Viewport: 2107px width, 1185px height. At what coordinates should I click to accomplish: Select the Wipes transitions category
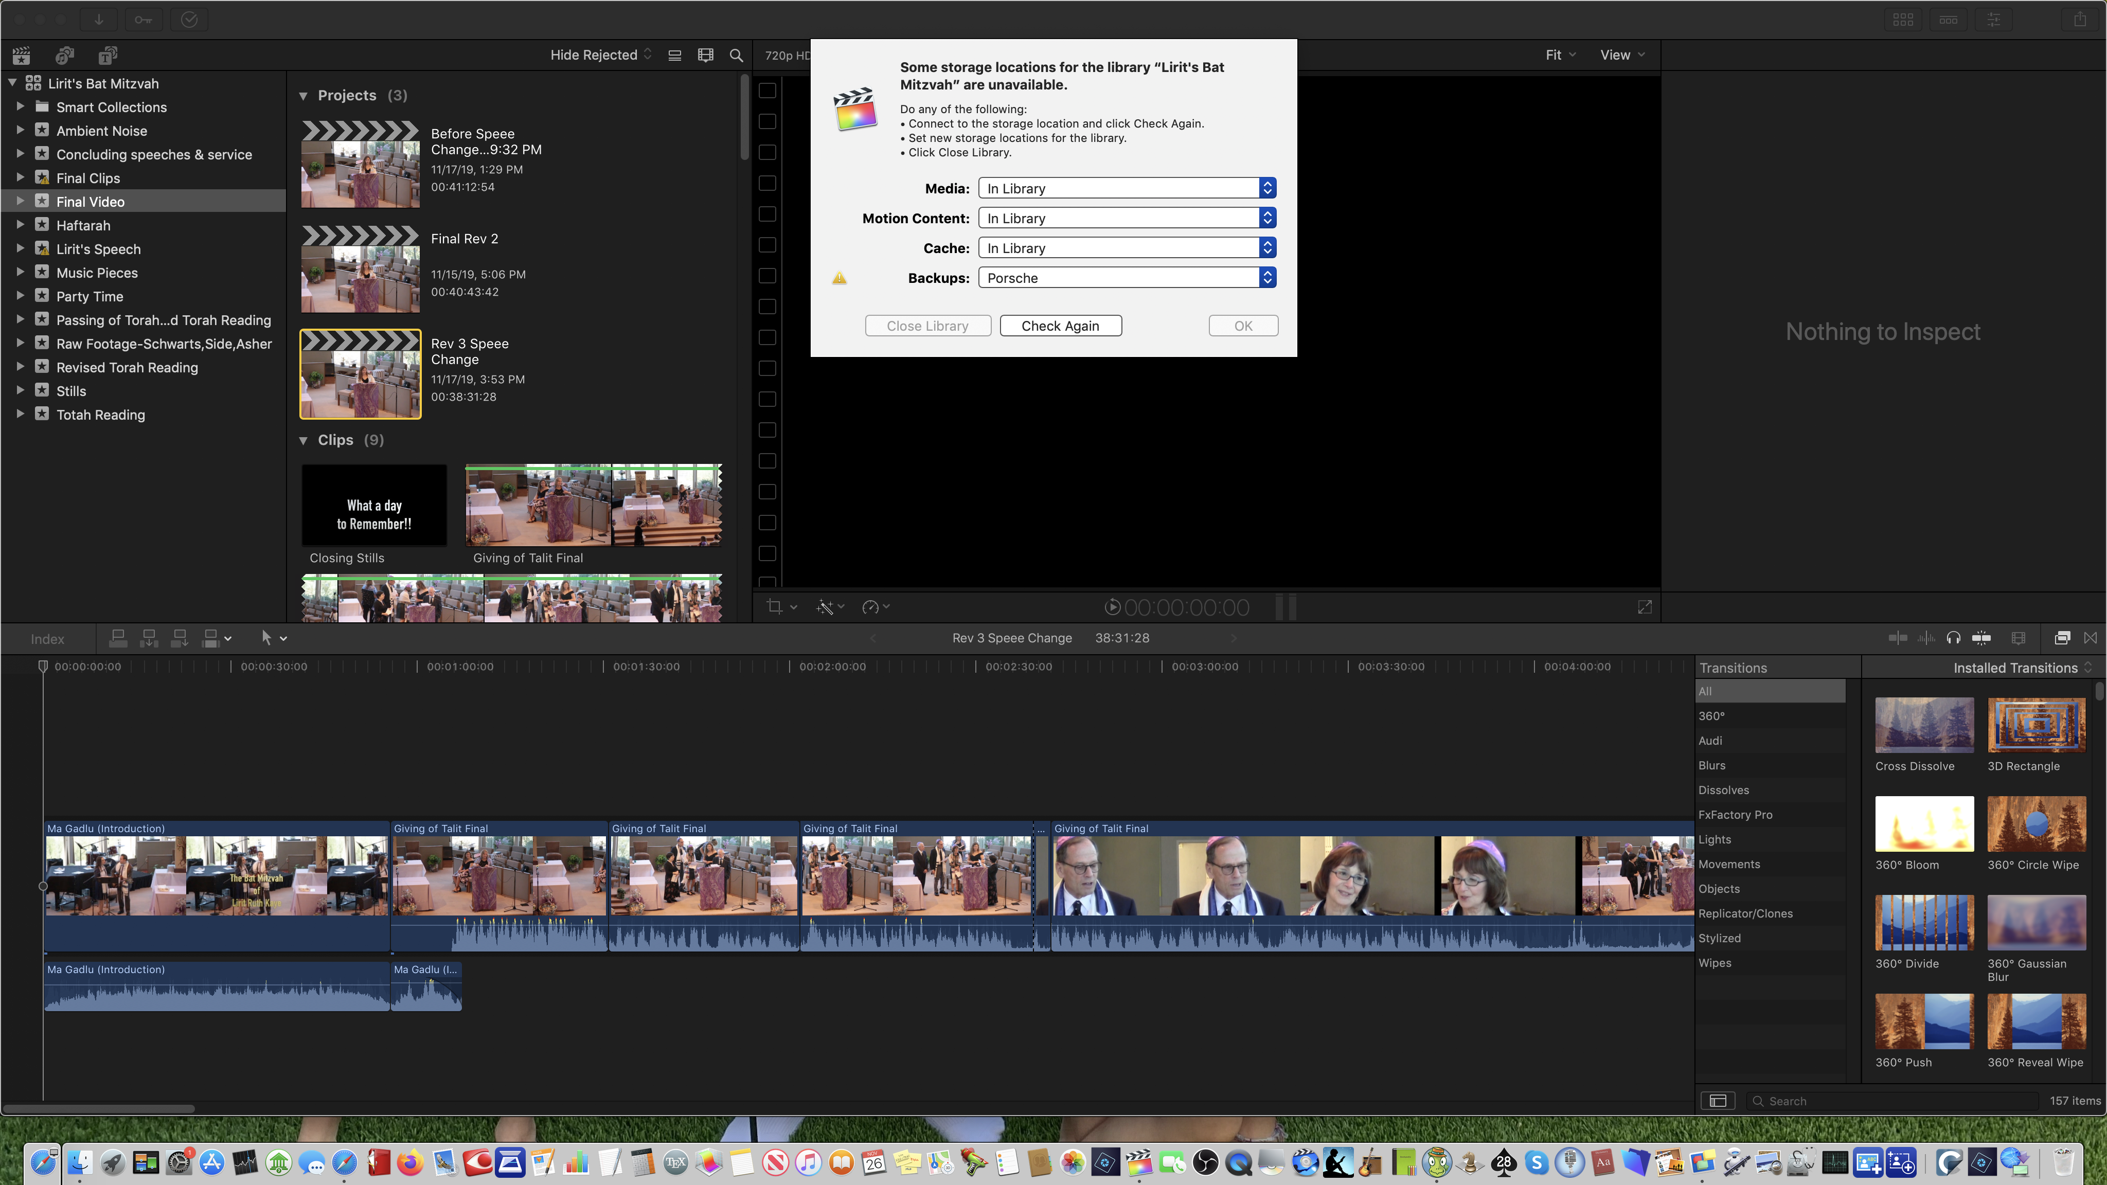tap(1715, 963)
